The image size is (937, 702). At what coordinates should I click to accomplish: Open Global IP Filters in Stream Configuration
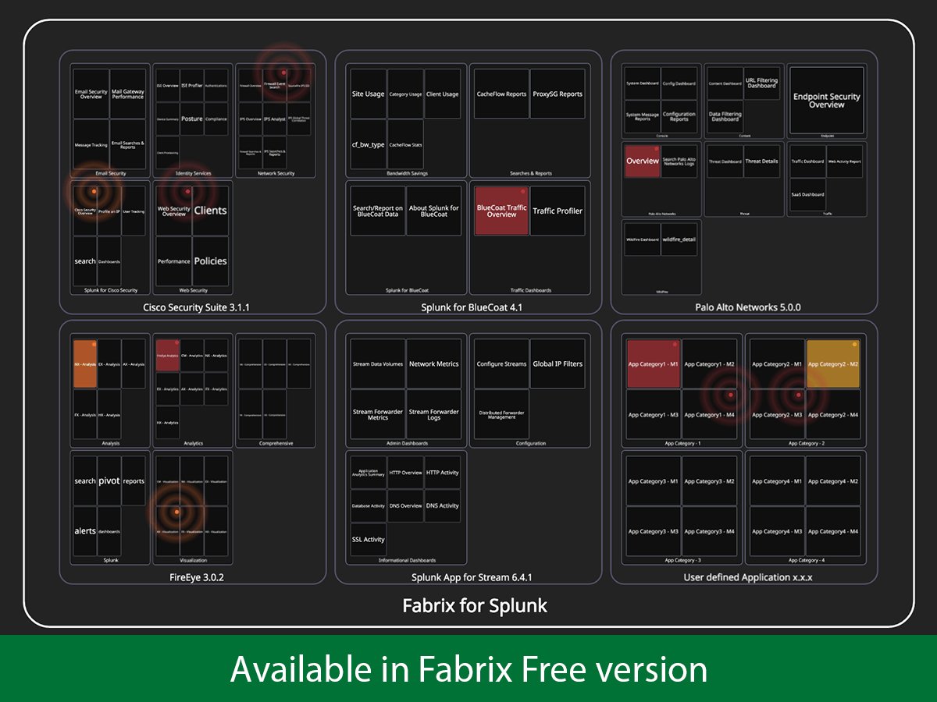click(x=557, y=363)
